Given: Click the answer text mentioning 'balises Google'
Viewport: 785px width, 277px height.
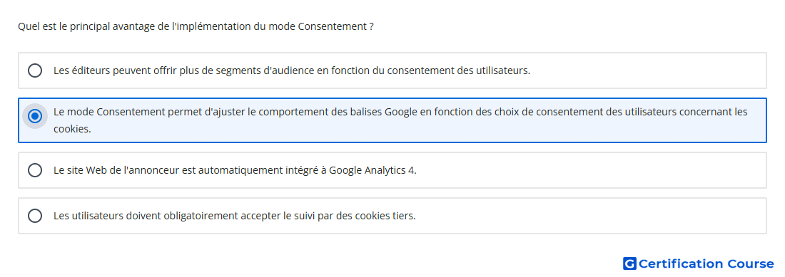Looking at the screenshot, I should click(x=400, y=120).
